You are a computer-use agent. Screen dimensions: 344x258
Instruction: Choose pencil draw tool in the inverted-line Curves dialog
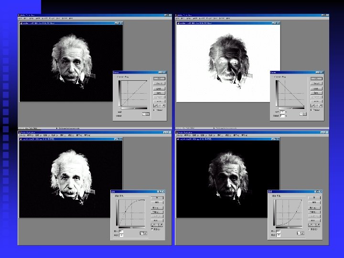[x=305, y=114]
